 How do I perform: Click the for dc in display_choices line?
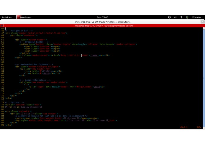(24, 107)
